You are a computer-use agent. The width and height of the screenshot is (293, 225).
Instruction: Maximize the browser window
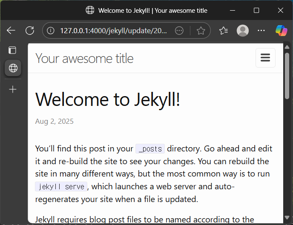[256, 11]
